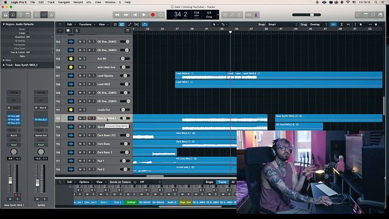389x219 pixels.
Task: Click the Fast Forward transport button
Action: [126, 15]
